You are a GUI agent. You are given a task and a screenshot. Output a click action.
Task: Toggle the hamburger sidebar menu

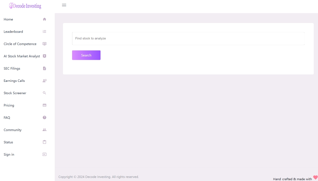coord(64,5)
